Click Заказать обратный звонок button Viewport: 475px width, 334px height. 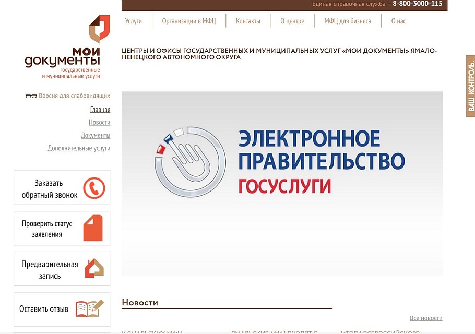pyautogui.click(x=62, y=188)
